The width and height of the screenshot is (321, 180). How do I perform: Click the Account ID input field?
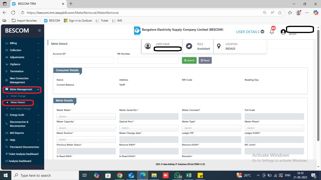(83, 60)
